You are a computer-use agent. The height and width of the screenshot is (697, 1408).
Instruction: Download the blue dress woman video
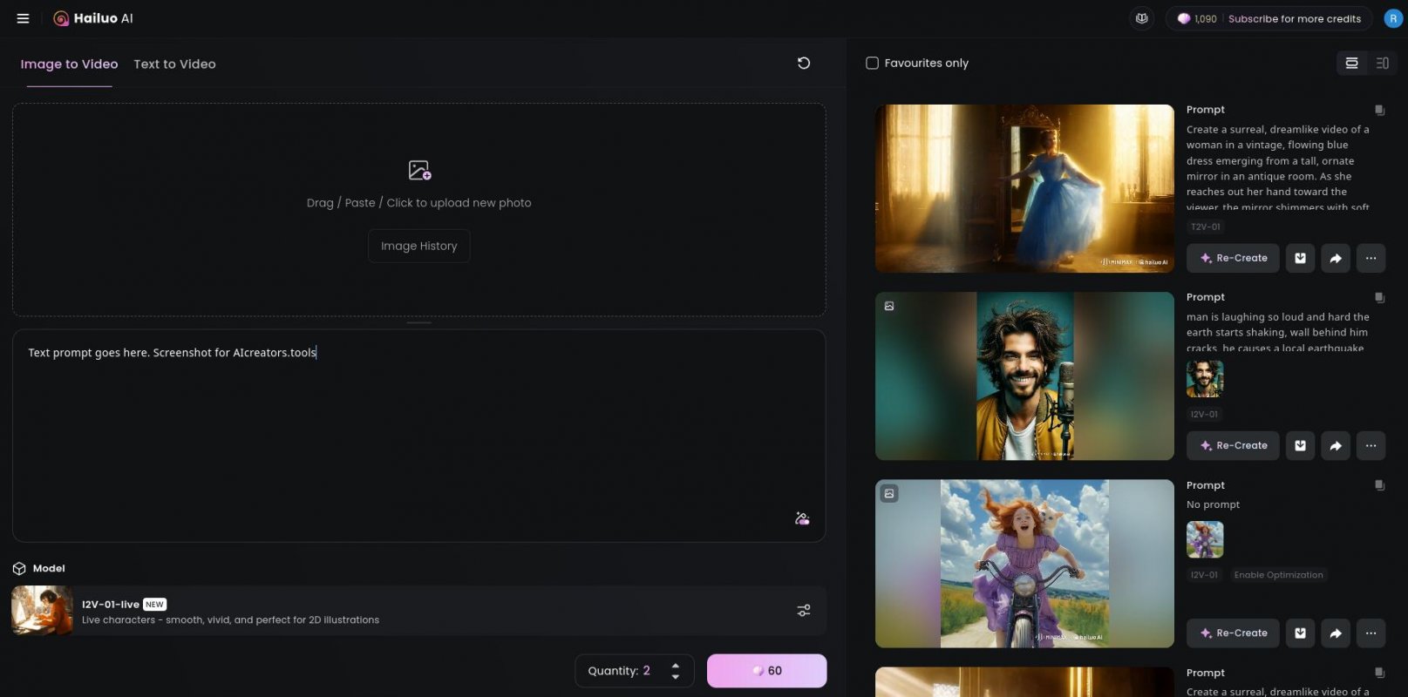pyautogui.click(x=1300, y=258)
